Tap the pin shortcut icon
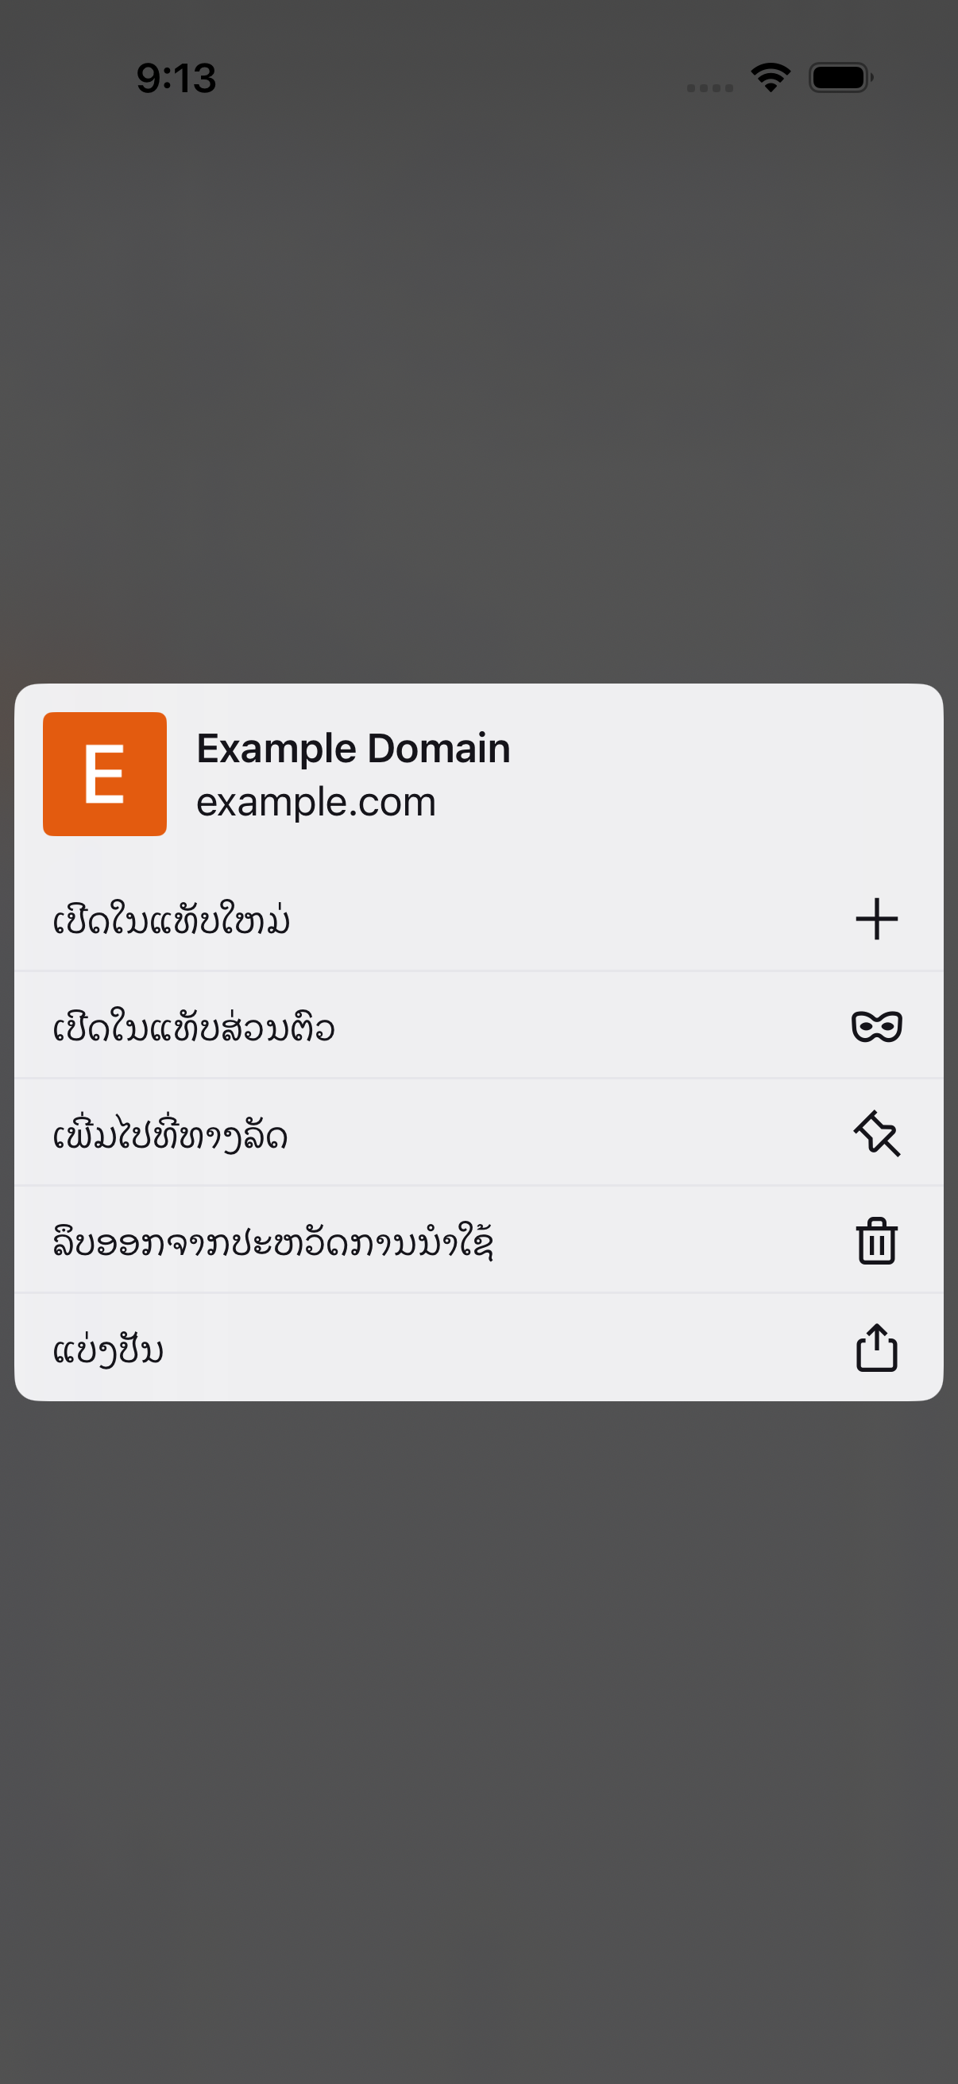This screenshot has height=2084, width=958. (876, 1133)
